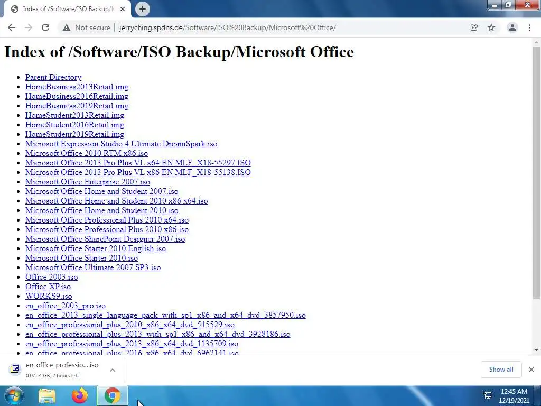The height and width of the screenshot is (406, 541).
Task: Open HomeBusiness2019Retail.img link
Action: (77, 106)
